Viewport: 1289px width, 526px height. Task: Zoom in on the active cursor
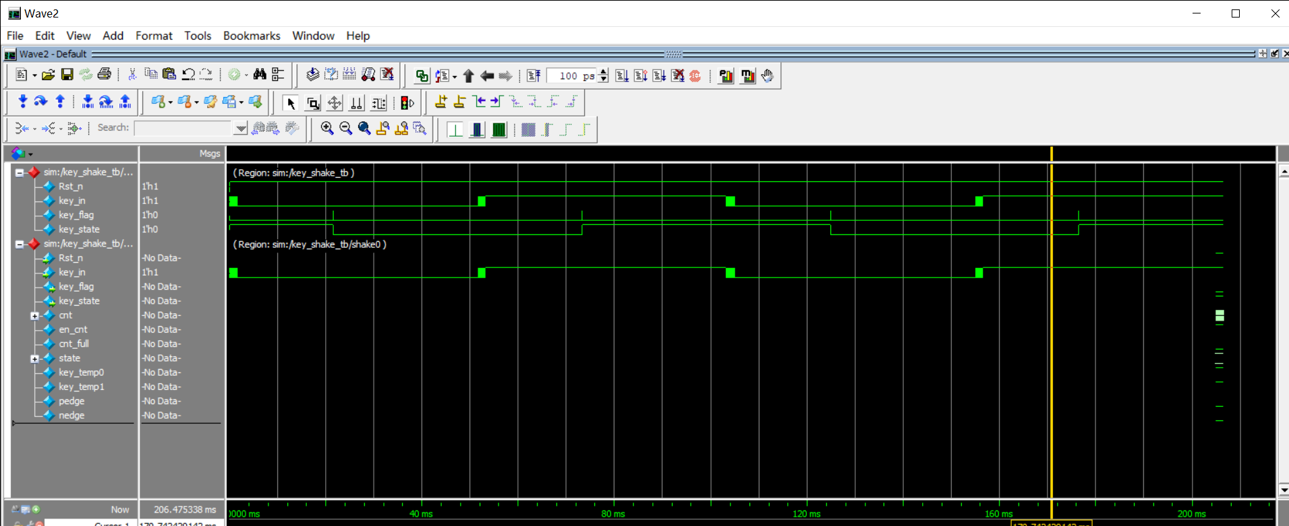tap(382, 129)
